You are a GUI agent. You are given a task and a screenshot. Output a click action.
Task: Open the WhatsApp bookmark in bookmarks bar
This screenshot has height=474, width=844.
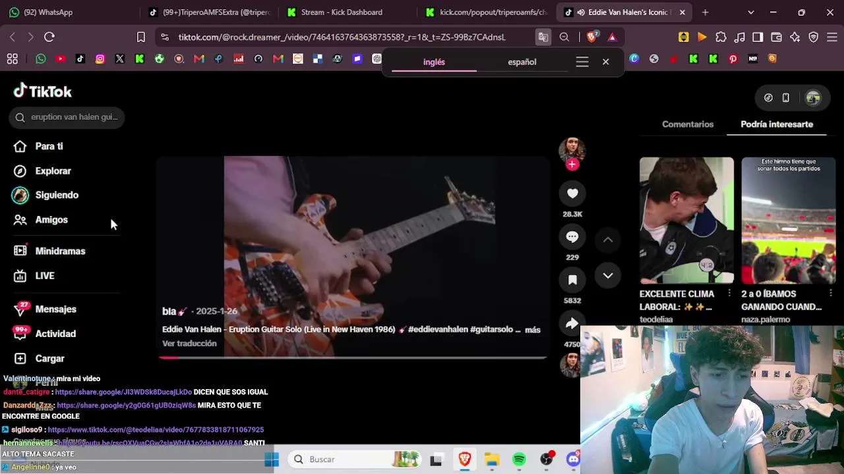(x=41, y=59)
